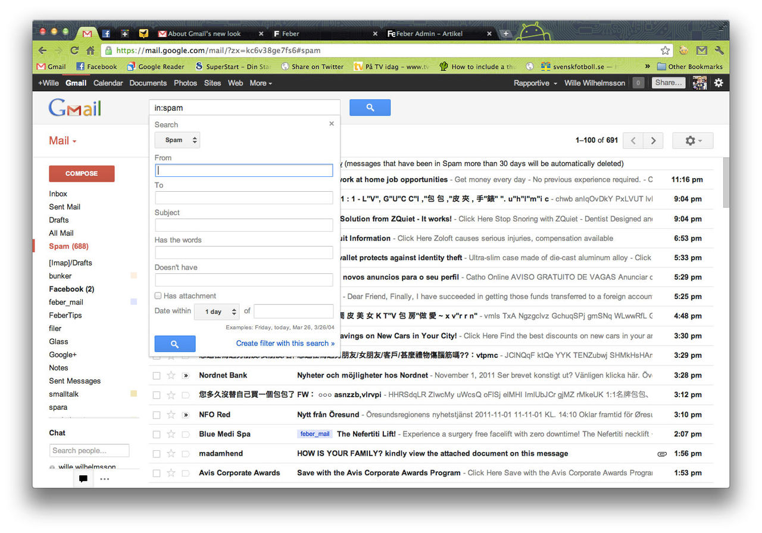Viewport: 762px width, 533px height.
Task: Click the red COMPOSE button
Action: coord(82,173)
